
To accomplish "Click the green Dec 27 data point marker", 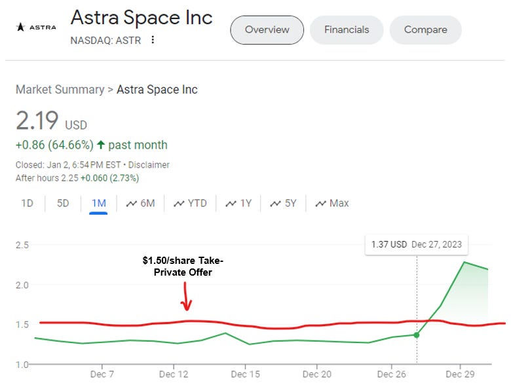I will tap(417, 335).
